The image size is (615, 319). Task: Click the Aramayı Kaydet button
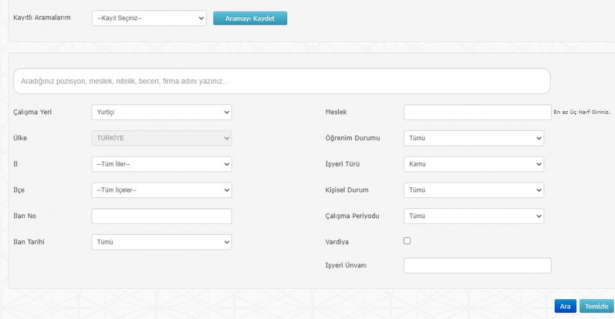250,18
